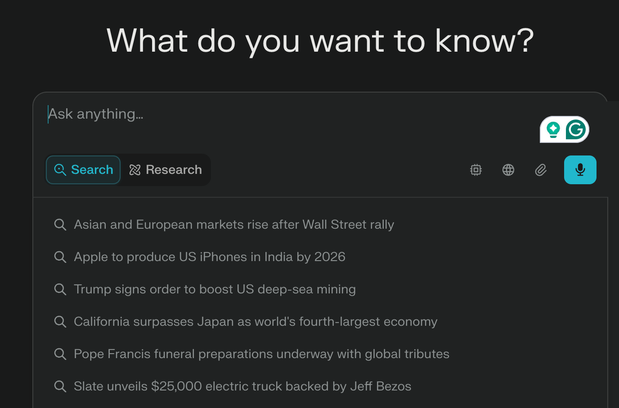This screenshot has height=408, width=619.
Task: Click the magnifier icon beside Slate truck suggestion
Action: (60, 386)
